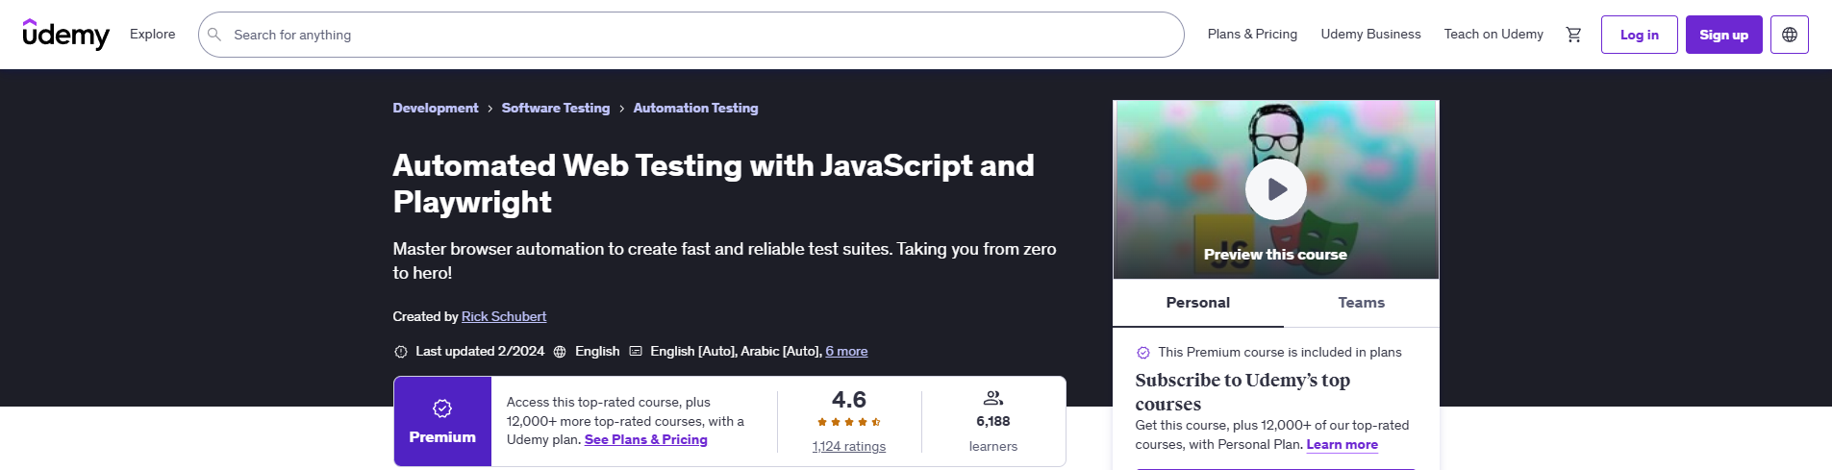1832x470 pixels.
Task: Click the Last updated 2/2024 text
Action: pos(480,351)
